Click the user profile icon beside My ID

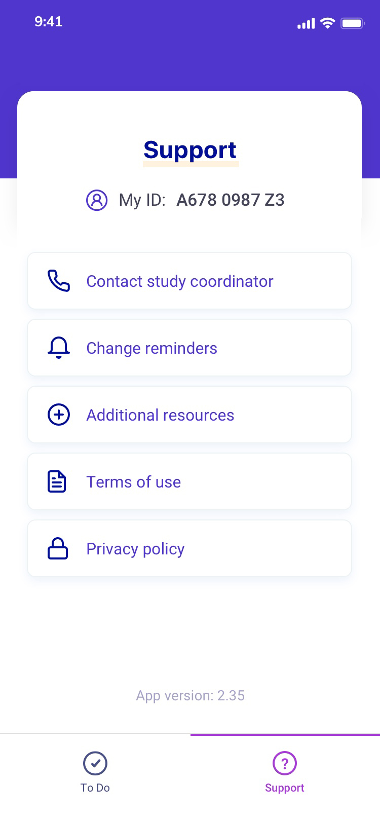(x=97, y=200)
